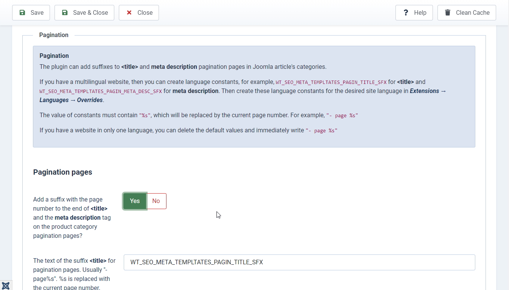Click the red X icon on Close

pos(129,12)
